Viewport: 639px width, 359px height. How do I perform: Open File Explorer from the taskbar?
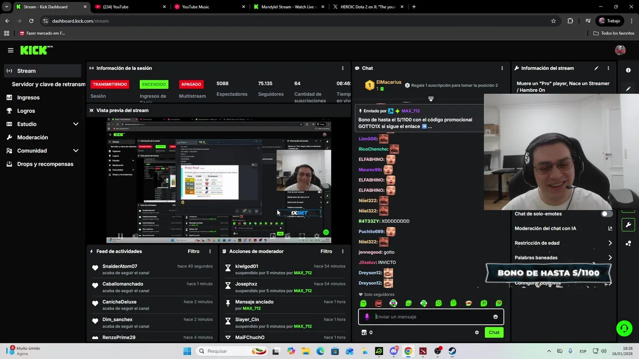[x=306, y=351]
